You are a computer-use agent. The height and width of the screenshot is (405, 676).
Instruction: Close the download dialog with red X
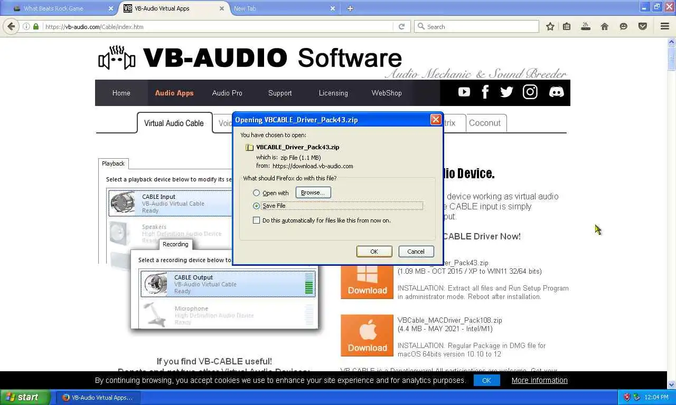[436, 120]
